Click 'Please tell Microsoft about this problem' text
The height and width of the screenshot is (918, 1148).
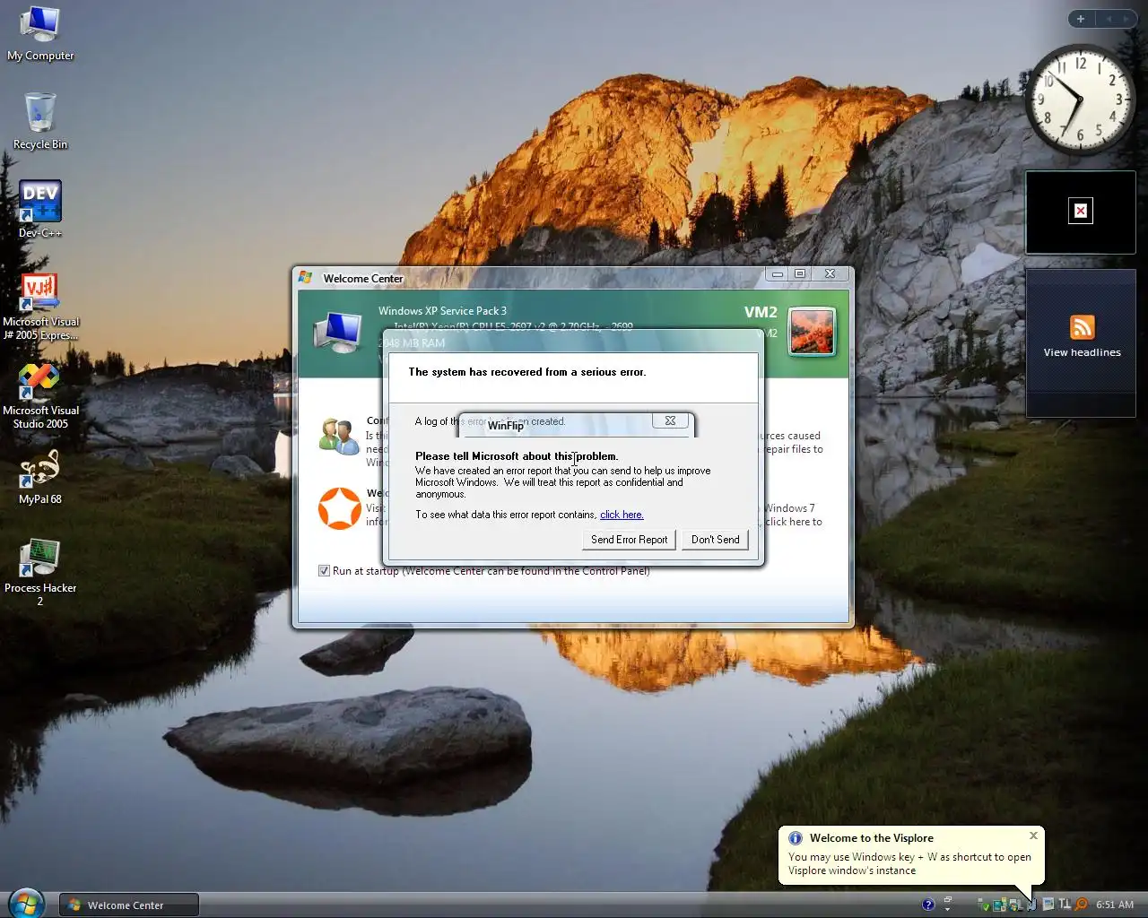point(517,456)
